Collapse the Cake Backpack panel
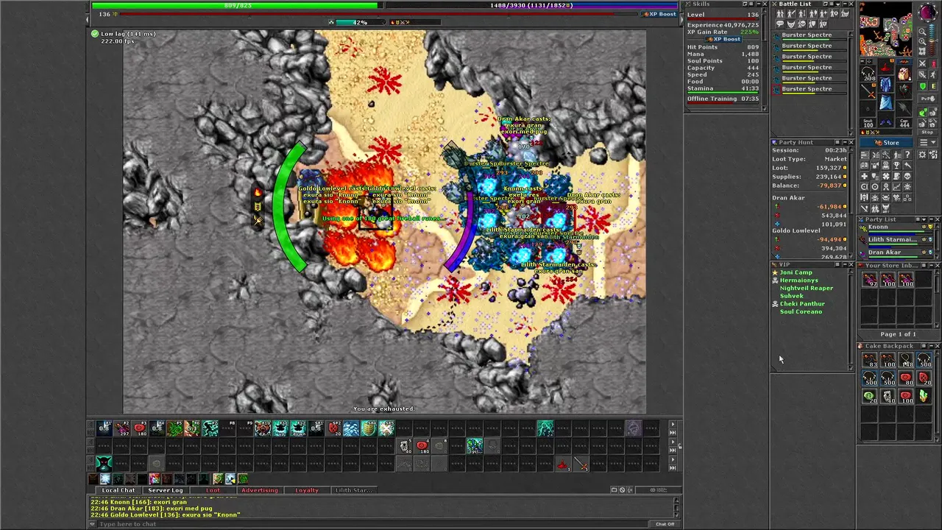This screenshot has height=530, width=942. pos(932,346)
